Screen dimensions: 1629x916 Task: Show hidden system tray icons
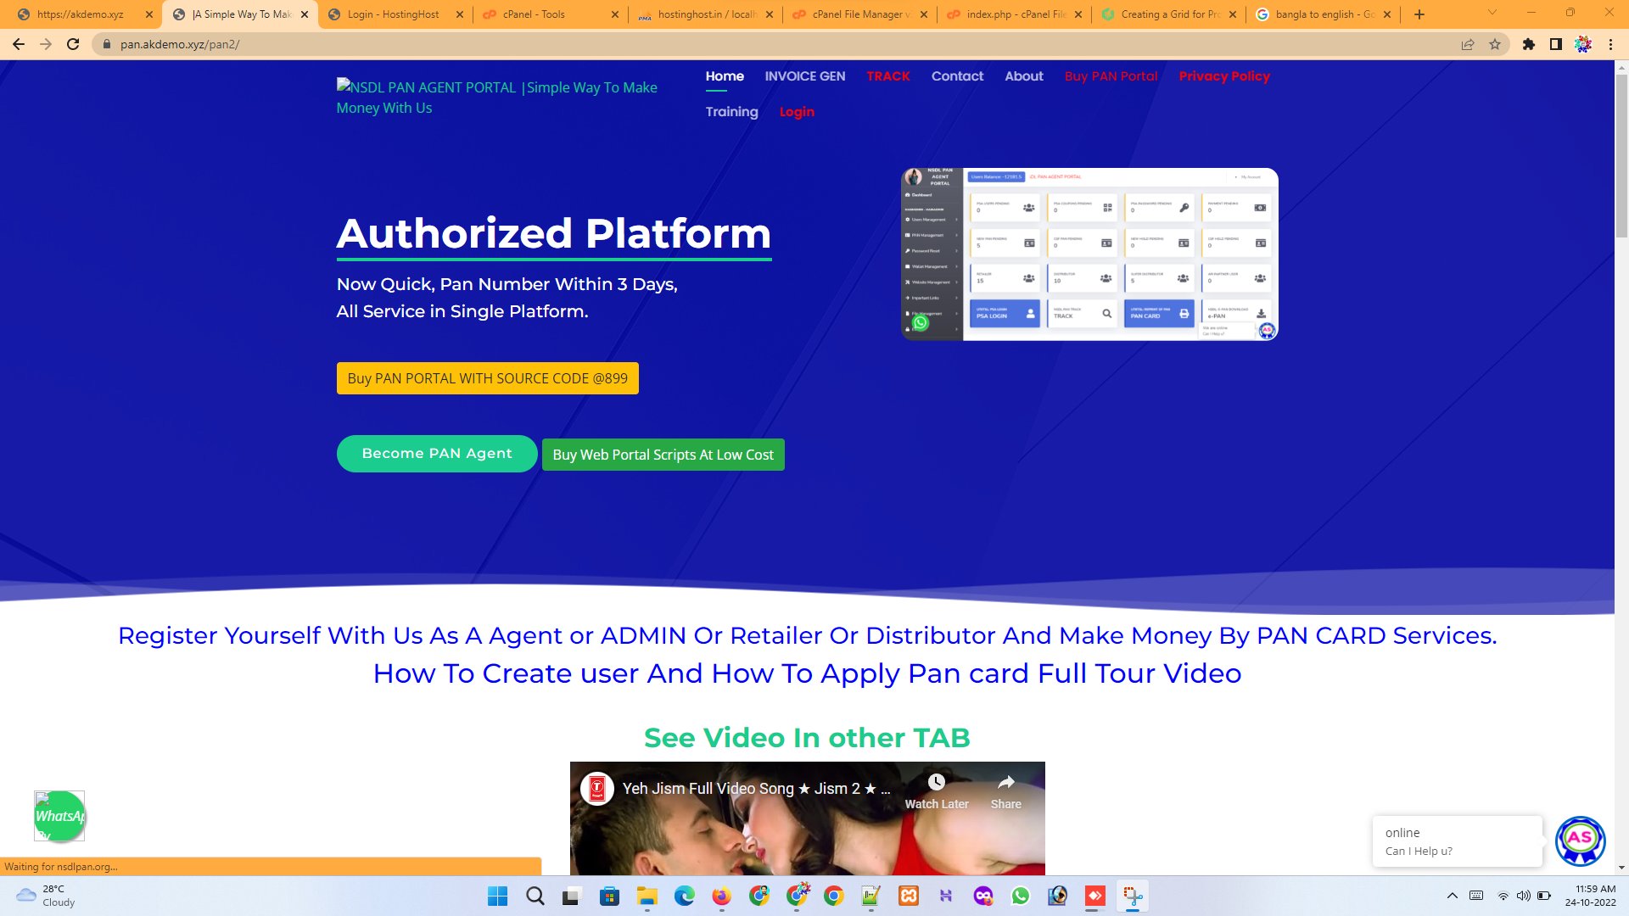(1453, 896)
